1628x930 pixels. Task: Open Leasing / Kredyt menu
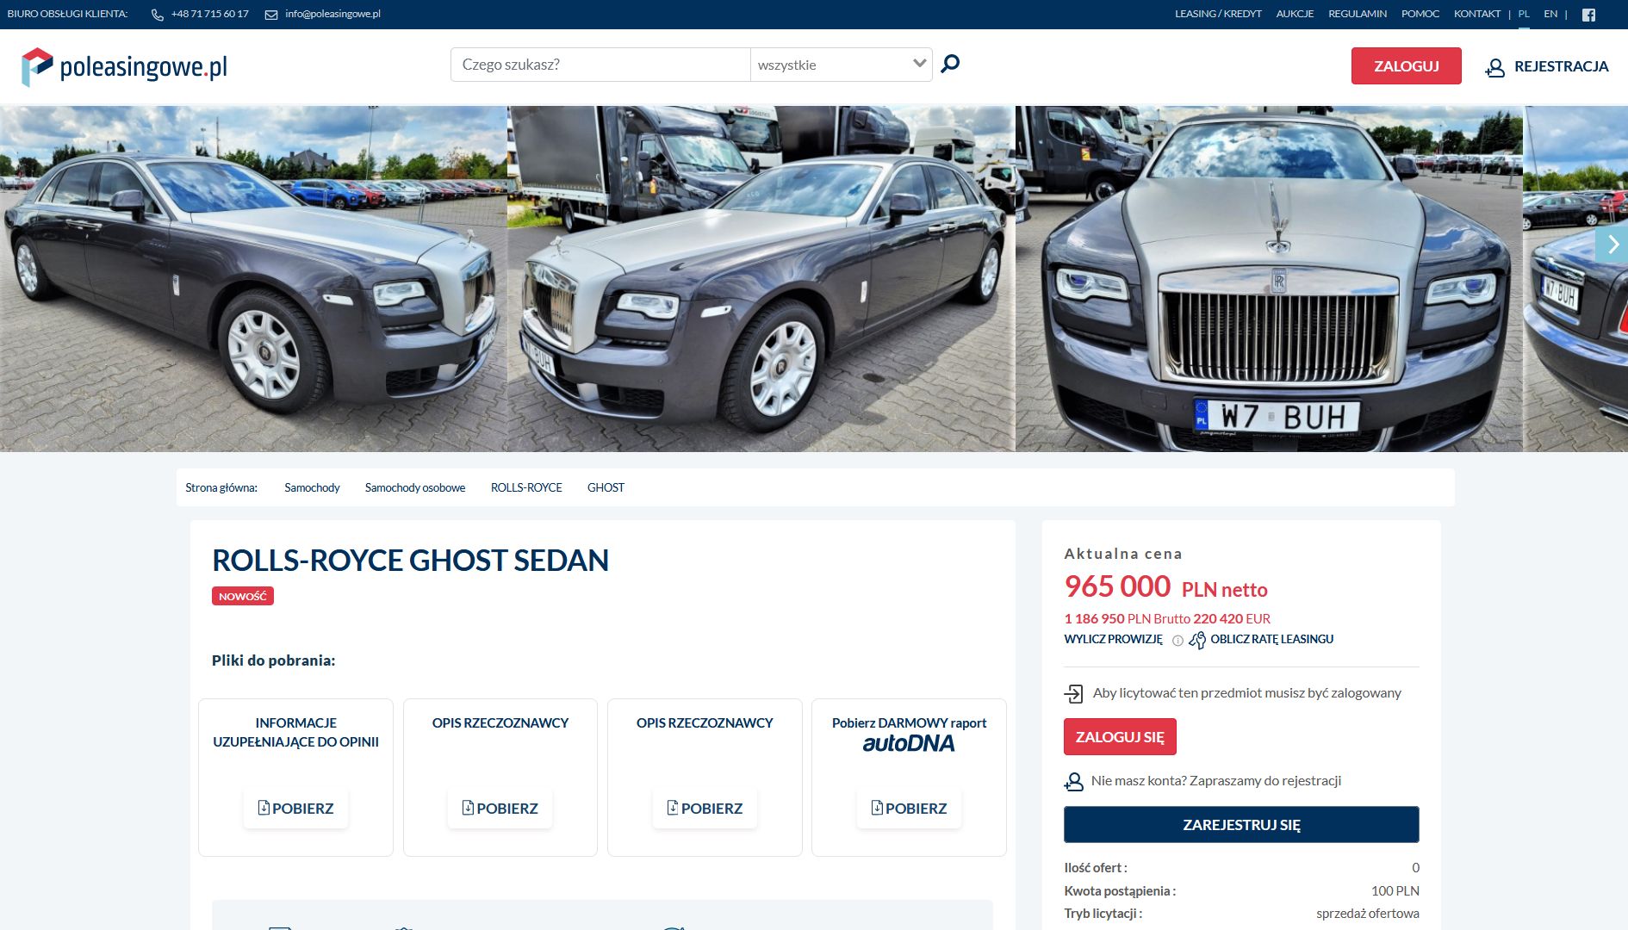pyautogui.click(x=1218, y=14)
